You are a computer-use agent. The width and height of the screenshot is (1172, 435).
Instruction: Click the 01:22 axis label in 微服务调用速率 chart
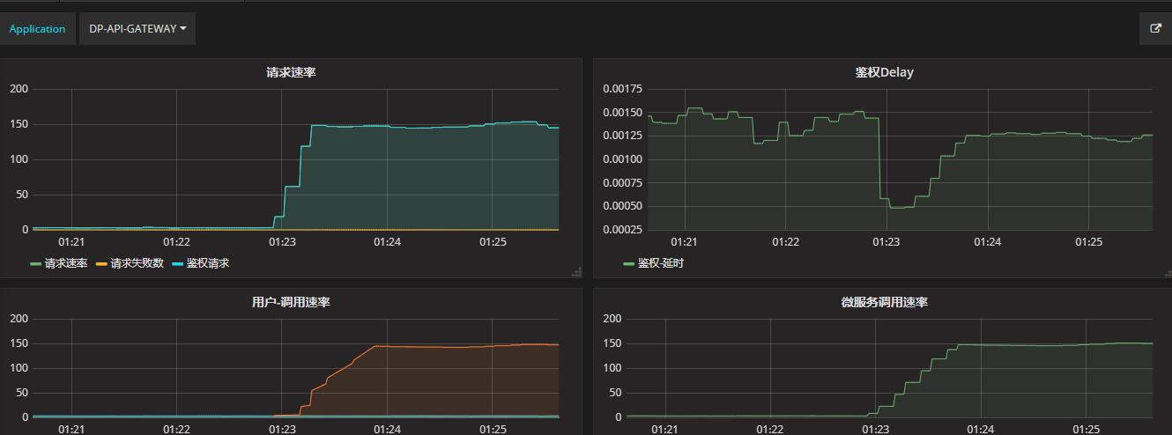[x=770, y=429]
